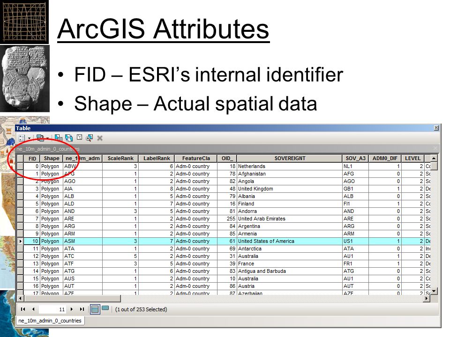Click the OID_ column header
This screenshot has height=337, width=450.
[227, 159]
